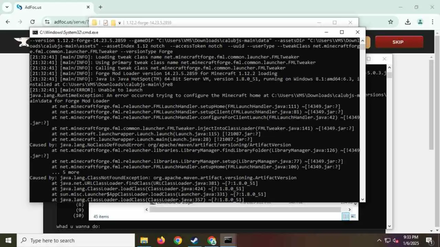Image resolution: width=440 pixels, height=247 pixels.
Task: Click option '(10)' in background console
Action: pyautogui.click(x=78, y=215)
